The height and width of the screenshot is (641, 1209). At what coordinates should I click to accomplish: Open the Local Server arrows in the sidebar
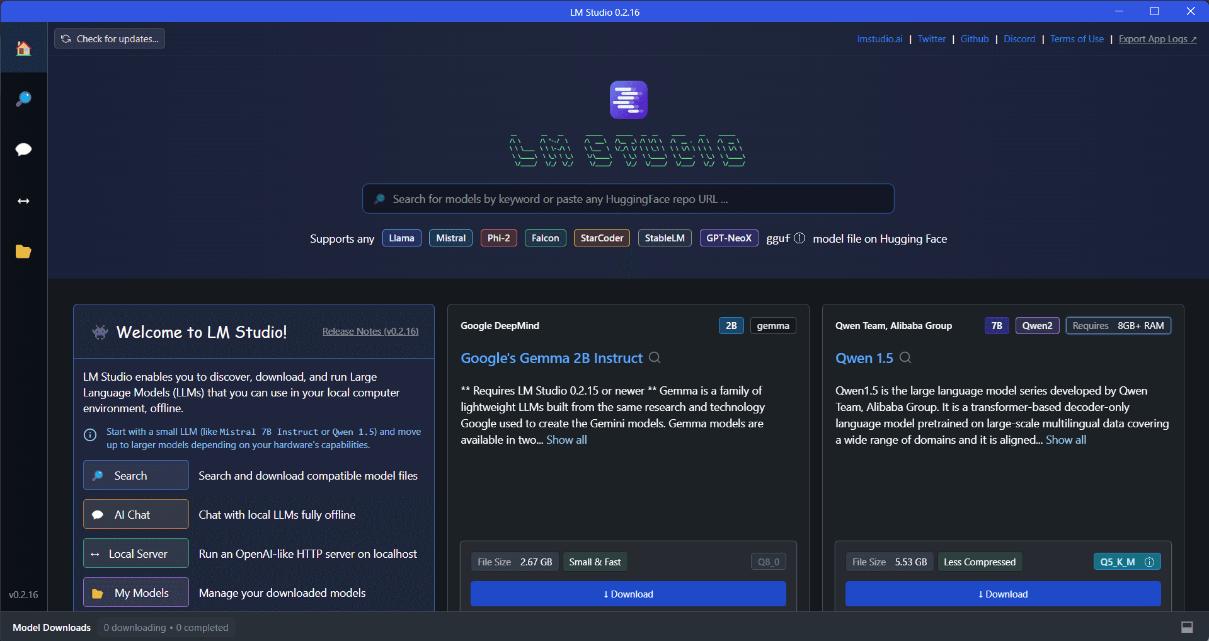click(23, 201)
